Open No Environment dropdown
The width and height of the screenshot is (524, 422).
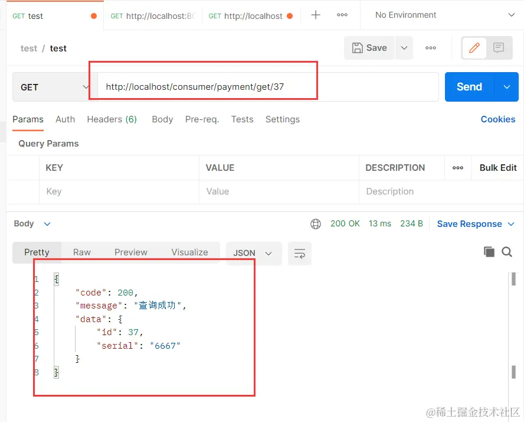(444, 15)
